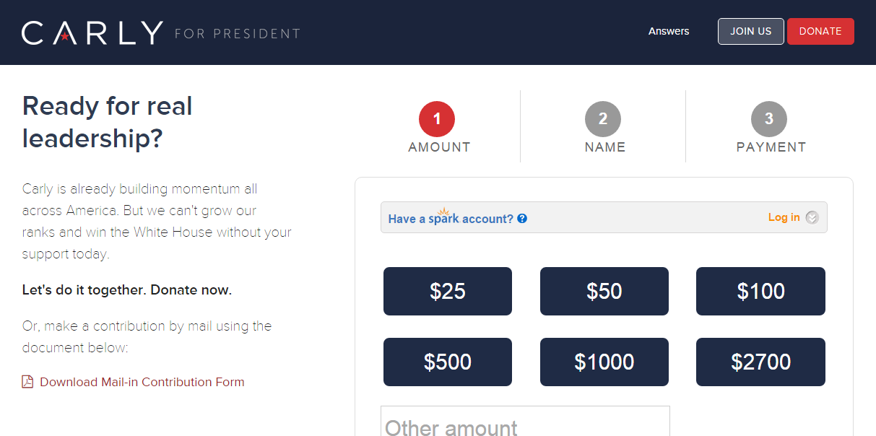Choose the $25 donation amount
Image resolution: width=876 pixels, height=436 pixels.
pos(448,291)
